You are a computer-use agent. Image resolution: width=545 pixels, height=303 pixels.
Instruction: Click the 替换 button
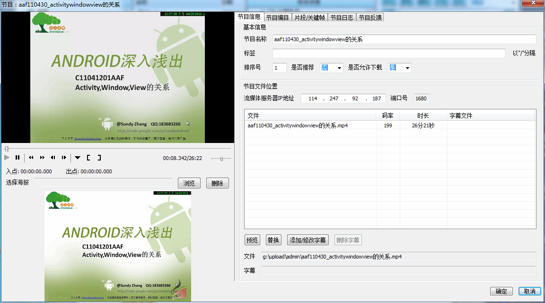tap(273, 240)
